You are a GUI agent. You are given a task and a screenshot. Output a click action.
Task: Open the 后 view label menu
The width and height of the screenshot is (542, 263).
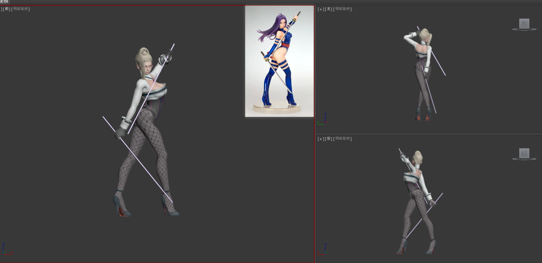pos(329,139)
